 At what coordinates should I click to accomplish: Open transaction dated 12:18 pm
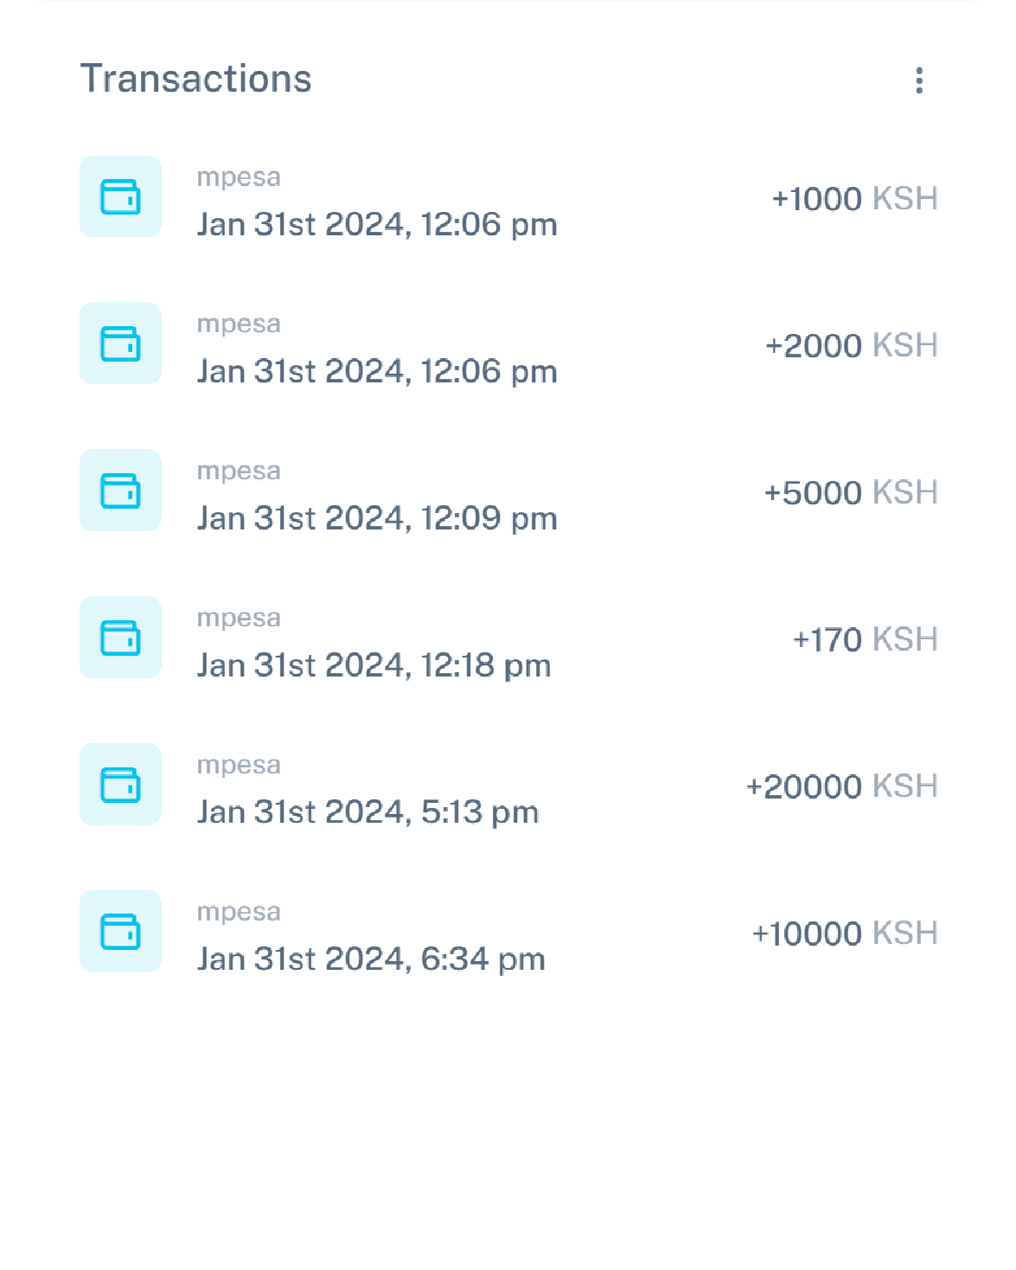pos(374,665)
